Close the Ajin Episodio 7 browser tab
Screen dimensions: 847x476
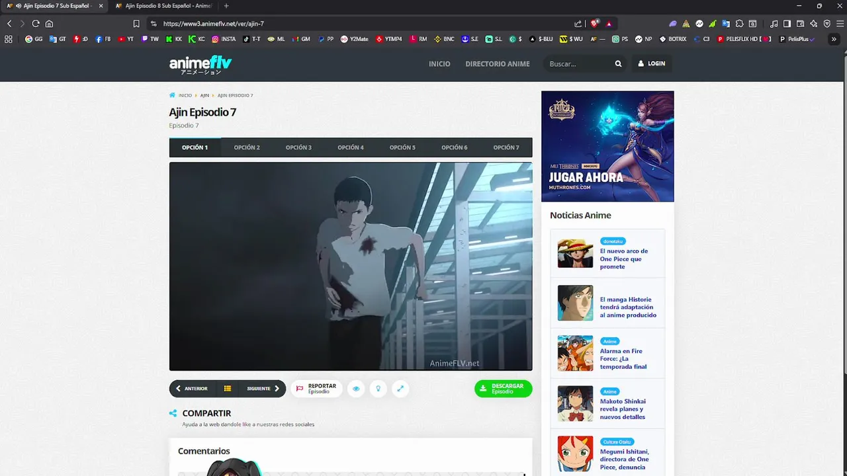click(101, 6)
